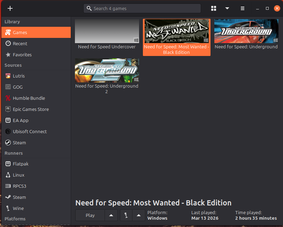Select Need for Speed: Underground 2 cover
Image resolution: width=283 pixels, height=227 pixels.
click(107, 70)
